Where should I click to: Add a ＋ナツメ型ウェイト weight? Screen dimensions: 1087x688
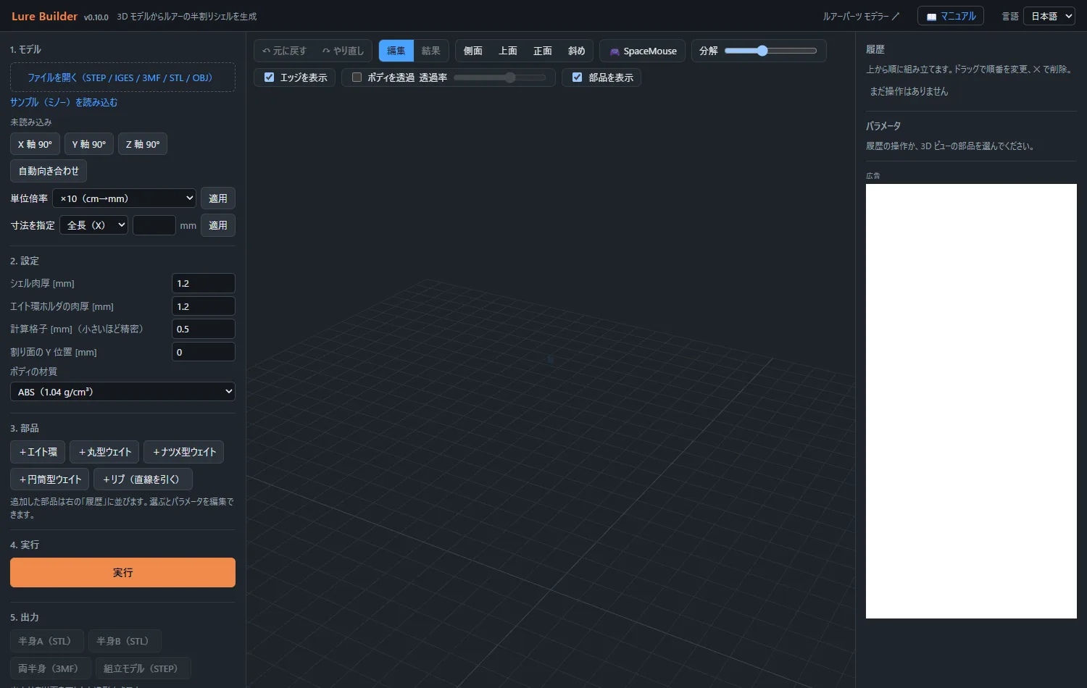point(184,452)
